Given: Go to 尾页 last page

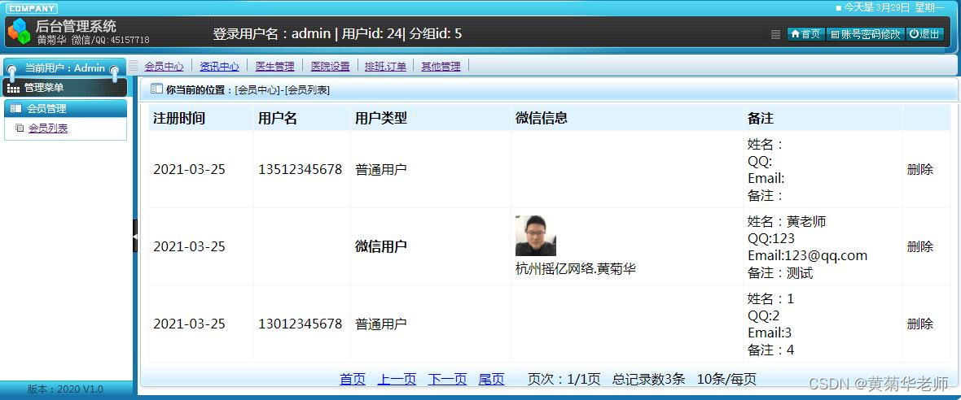Looking at the screenshot, I should click(x=492, y=379).
